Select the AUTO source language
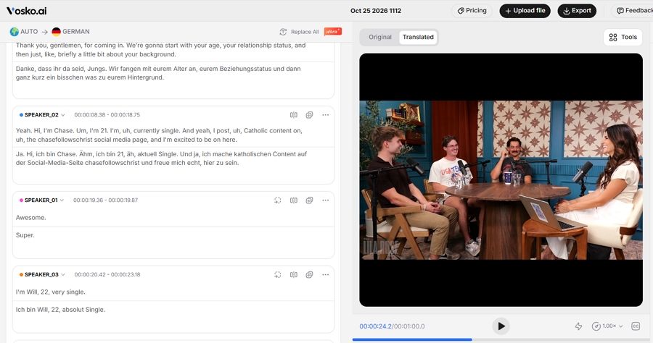Image resolution: width=653 pixels, height=343 pixels. coord(24,32)
